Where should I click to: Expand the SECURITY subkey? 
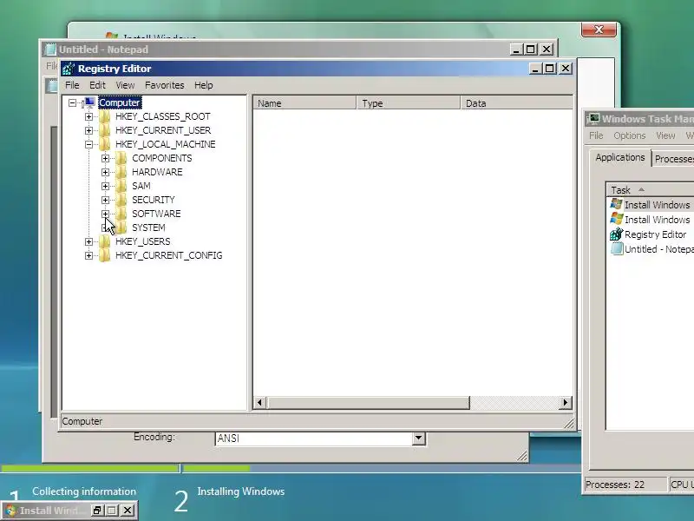(105, 200)
